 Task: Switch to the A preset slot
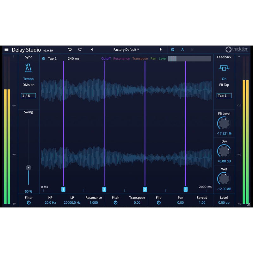click(x=182, y=50)
